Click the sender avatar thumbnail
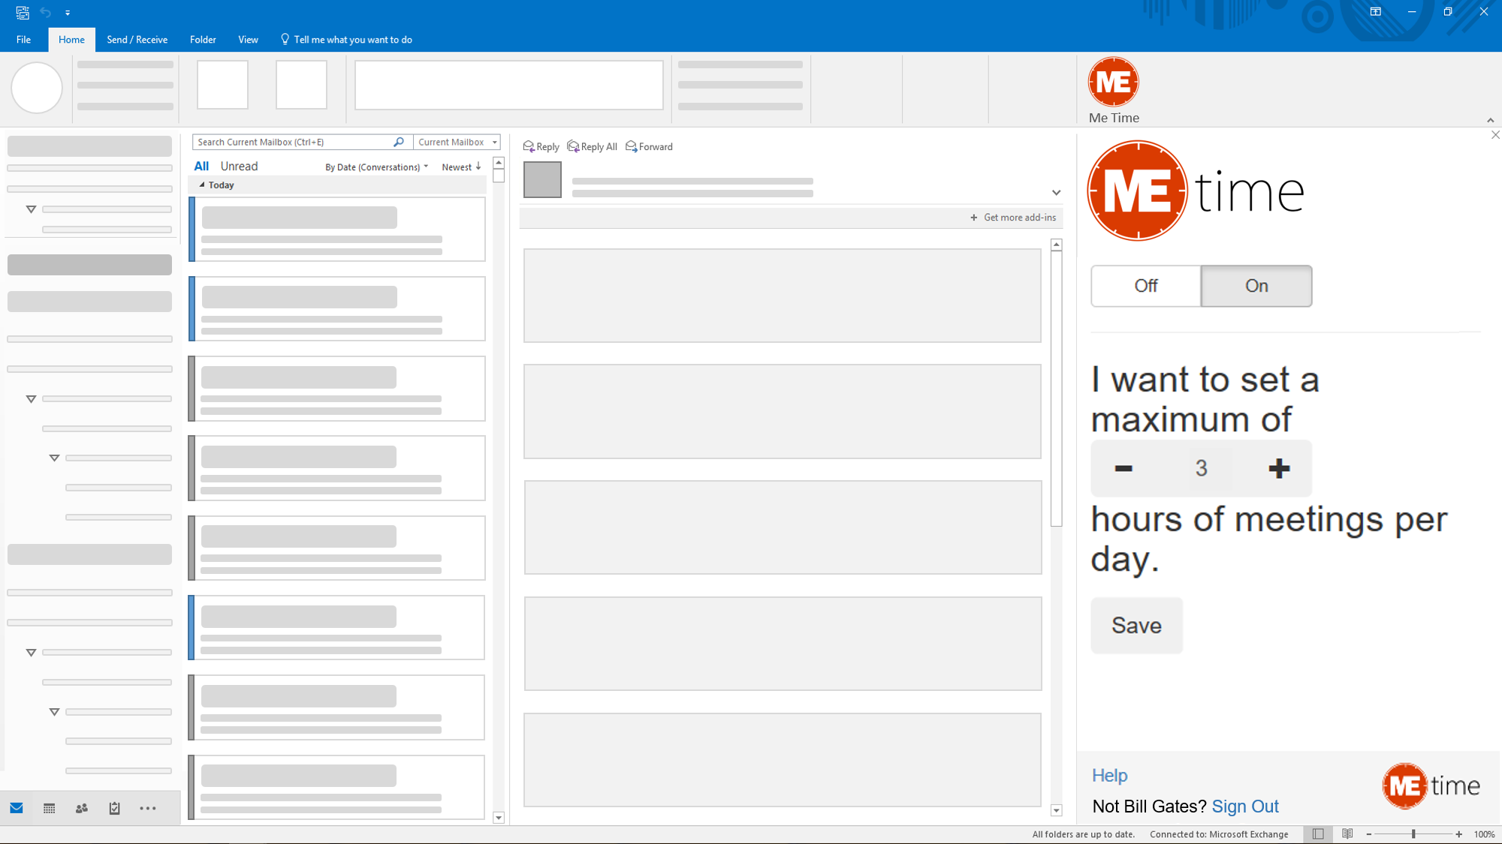Image resolution: width=1502 pixels, height=844 pixels. 542,180
